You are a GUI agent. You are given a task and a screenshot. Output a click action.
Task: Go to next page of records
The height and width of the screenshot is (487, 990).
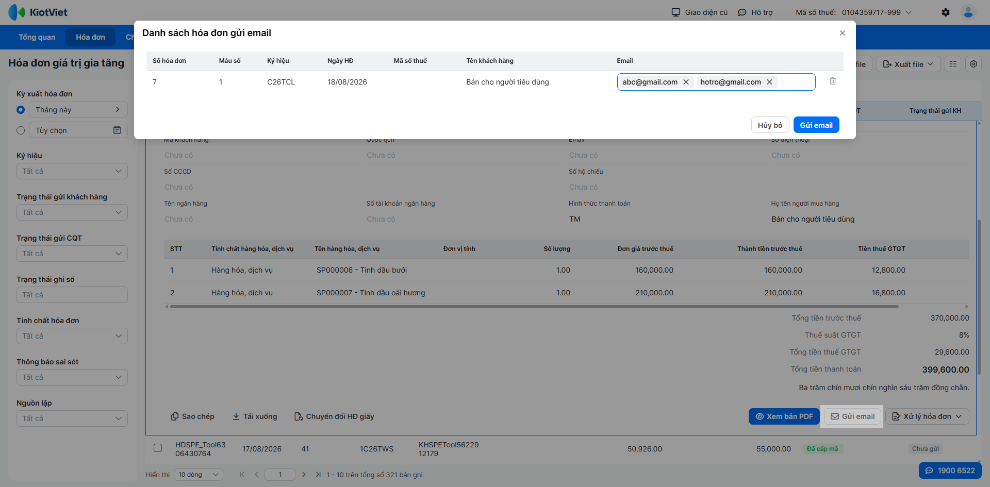304,475
